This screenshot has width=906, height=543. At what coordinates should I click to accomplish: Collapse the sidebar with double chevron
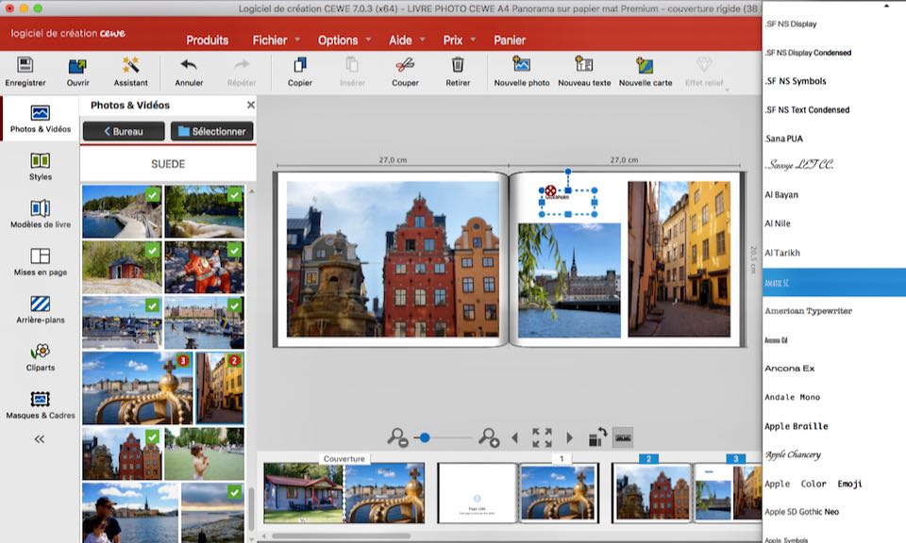40,439
